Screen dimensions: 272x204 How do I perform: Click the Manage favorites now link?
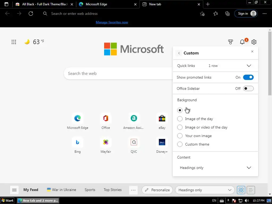[x=112, y=22]
